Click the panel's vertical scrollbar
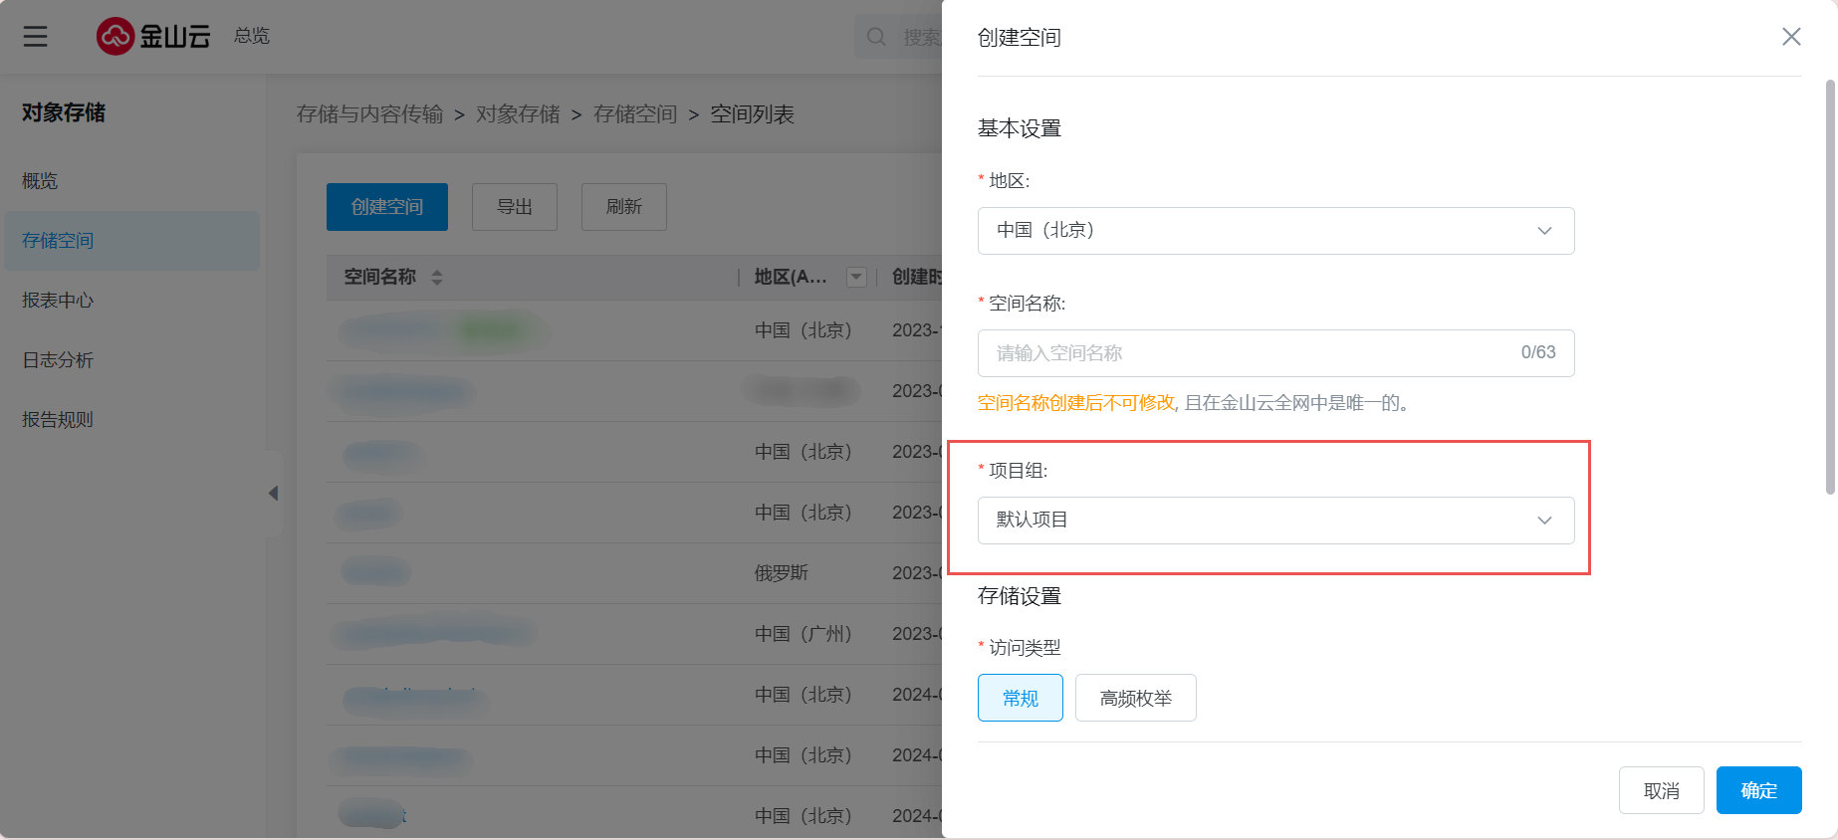Screen dimensions: 1838x840 click(1830, 289)
